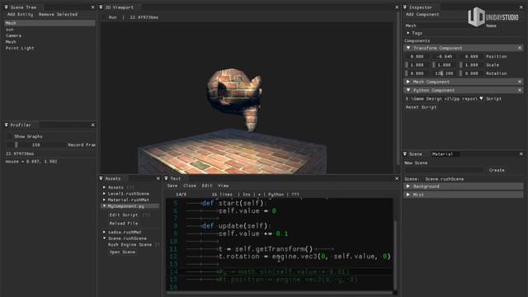Collapse the Inspector panel using its triangle icon
The width and height of the screenshot is (528, 297).
coord(405,7)
